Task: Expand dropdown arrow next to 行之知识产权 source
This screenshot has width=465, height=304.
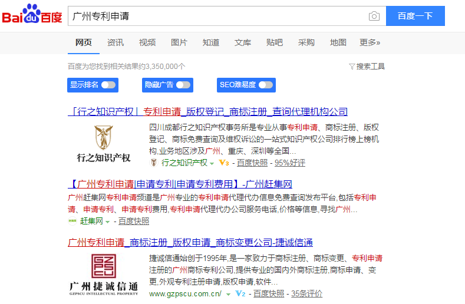Action: tap(212, 163)
